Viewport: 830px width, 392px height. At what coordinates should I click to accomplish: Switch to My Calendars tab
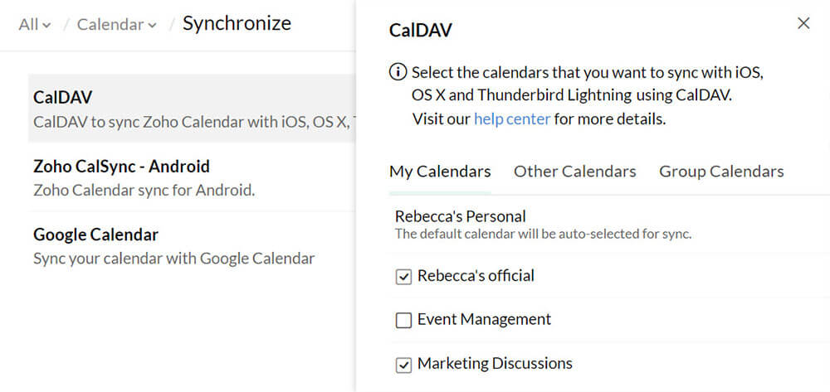coord(440,172)
